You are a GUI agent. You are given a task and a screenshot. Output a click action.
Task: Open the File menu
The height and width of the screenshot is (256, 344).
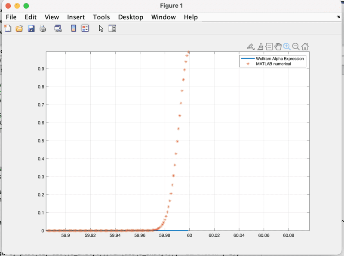(11, 17)
